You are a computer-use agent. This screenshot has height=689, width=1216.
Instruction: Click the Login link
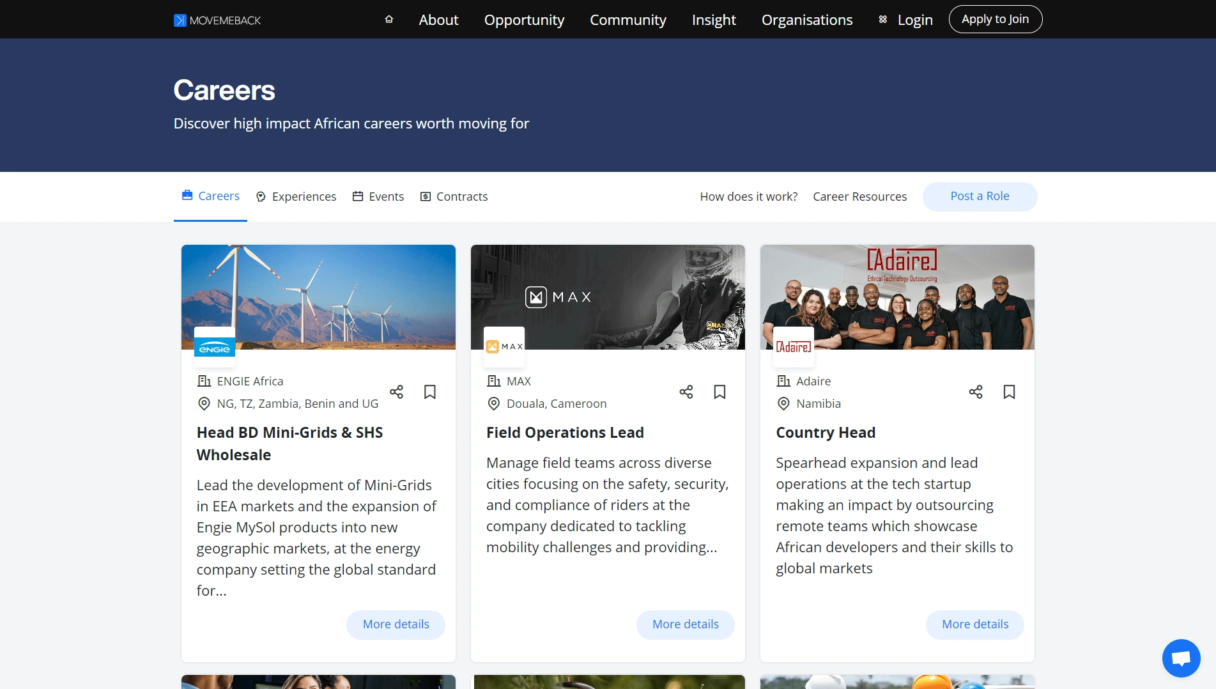[x=915, y=20]
